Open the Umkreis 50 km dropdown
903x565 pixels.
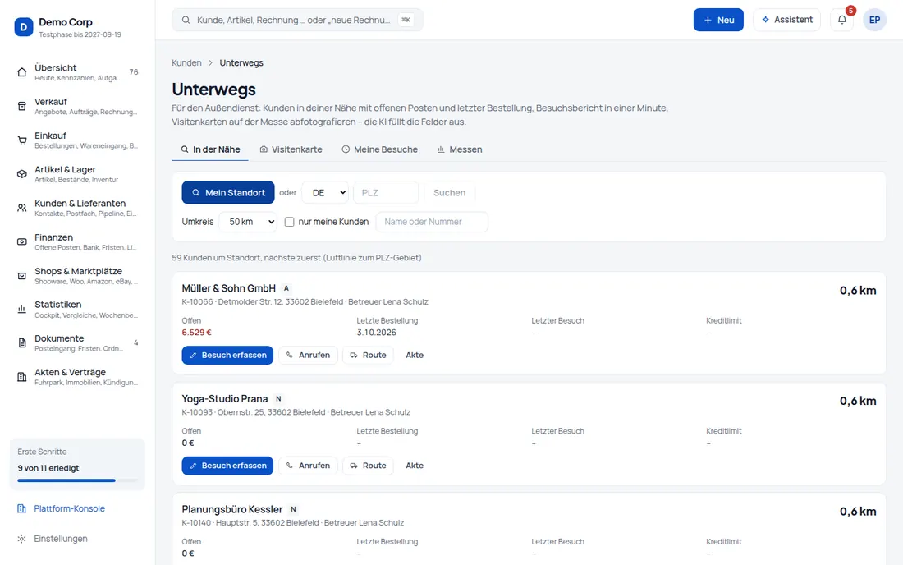(x=248, y=222)
